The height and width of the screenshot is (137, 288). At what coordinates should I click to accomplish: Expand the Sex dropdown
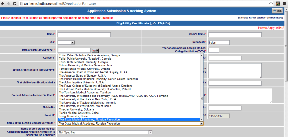point(72,42)
